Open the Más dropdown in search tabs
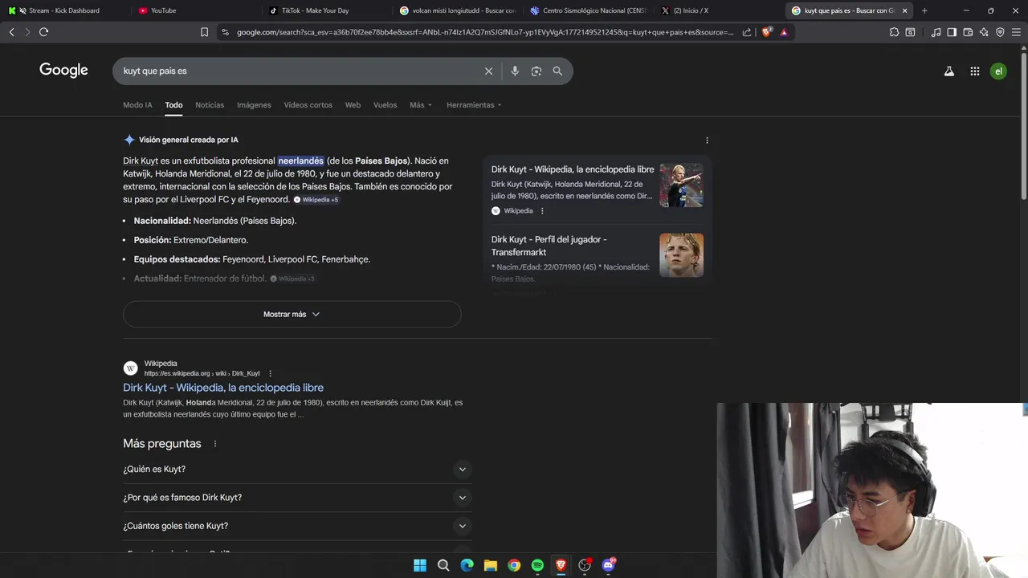The image size is (1028, 578). (x=421, y=105)
